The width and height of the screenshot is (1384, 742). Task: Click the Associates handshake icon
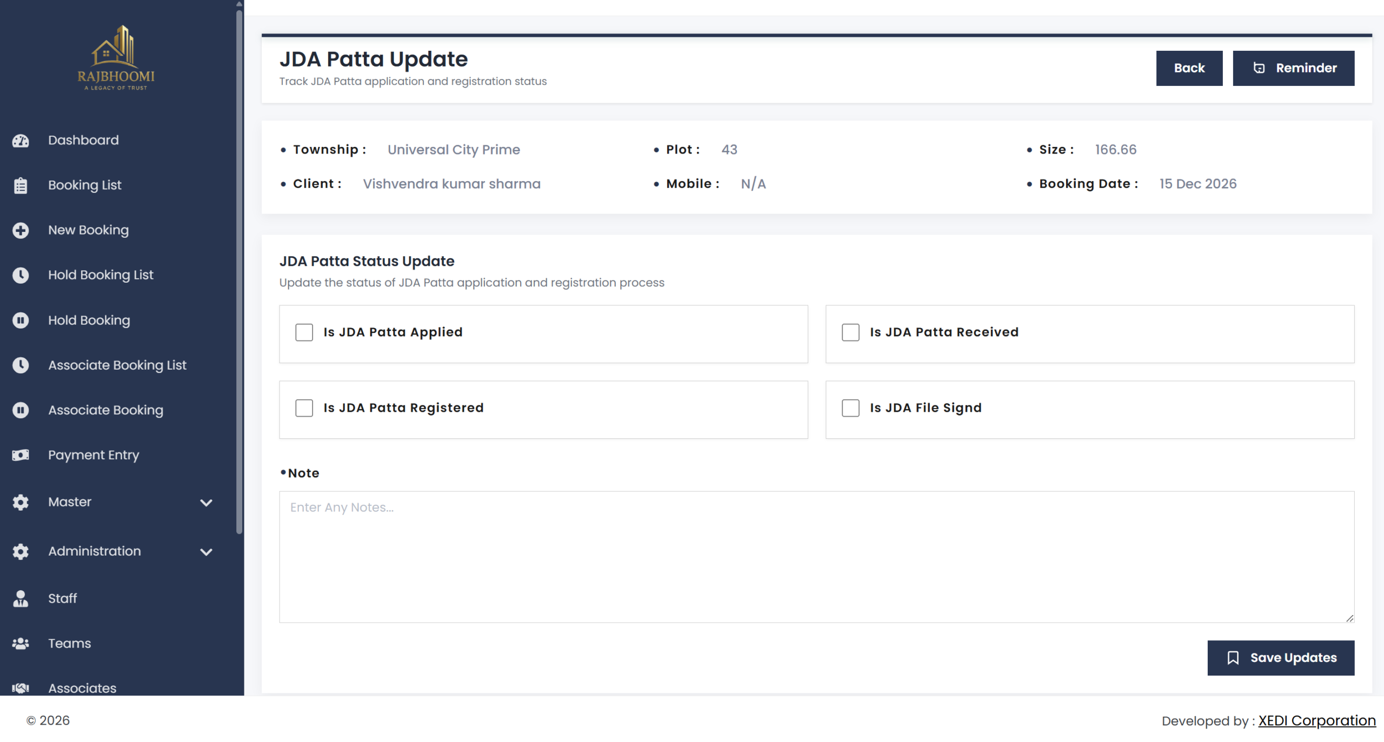[x=21, y=688]
